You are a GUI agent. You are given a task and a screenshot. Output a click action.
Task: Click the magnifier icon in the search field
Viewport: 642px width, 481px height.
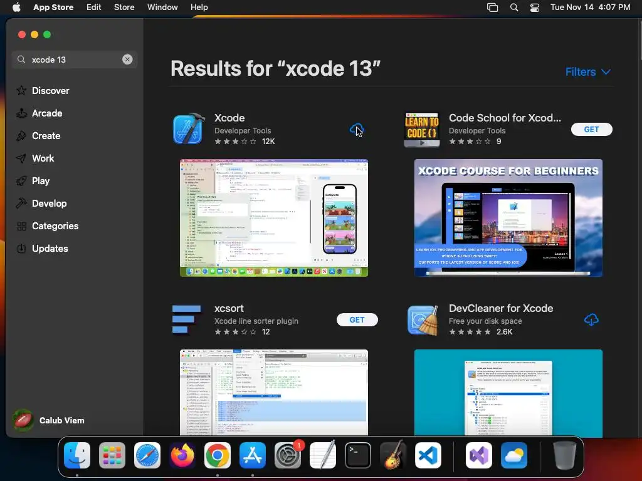[21, 59]
